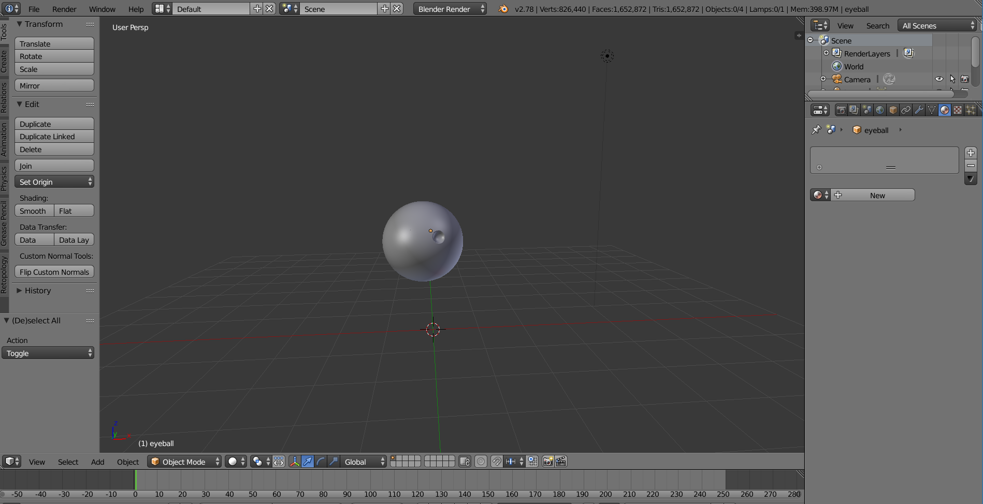Open the Object Mode dropdown
The height and width of the screenshot is (504, 983).
coord(184,462)
